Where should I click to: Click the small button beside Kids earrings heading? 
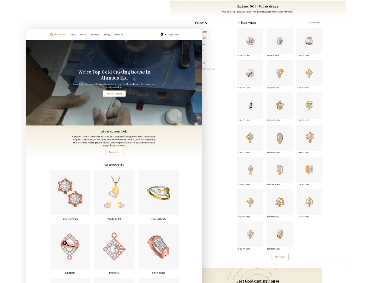[316, 23]
